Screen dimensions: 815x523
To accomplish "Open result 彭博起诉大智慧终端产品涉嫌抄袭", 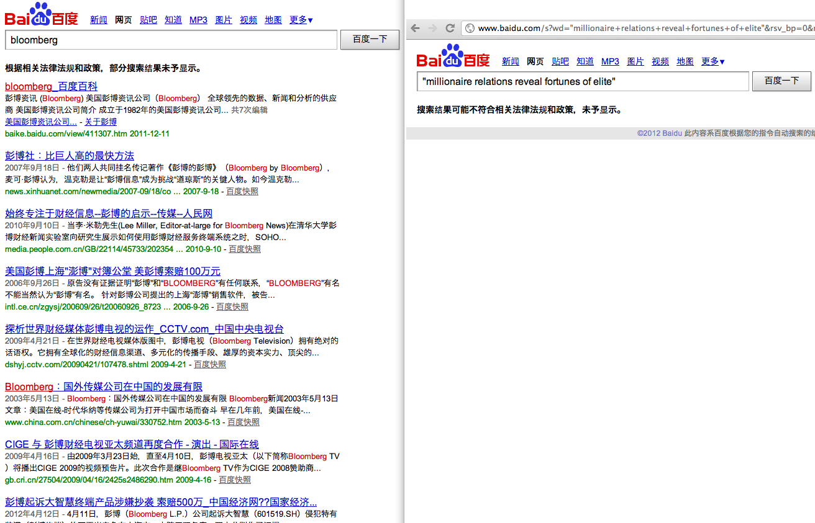I will [x=161, y=502].
